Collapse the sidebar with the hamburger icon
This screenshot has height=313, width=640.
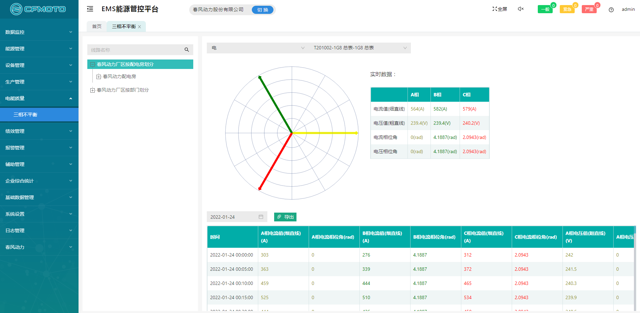tap(90, 9)
